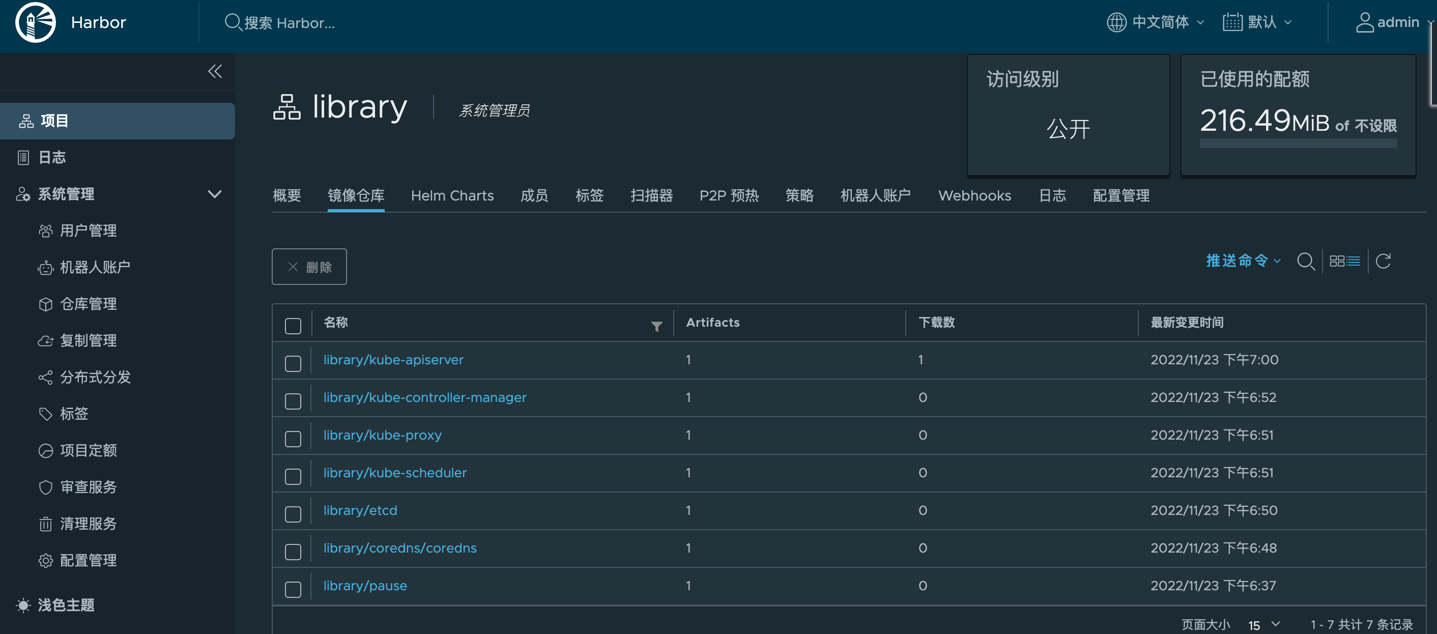Open the 默认 date format dropdown
This screenshot has height=634, width=1437.
coord(1257,22)
